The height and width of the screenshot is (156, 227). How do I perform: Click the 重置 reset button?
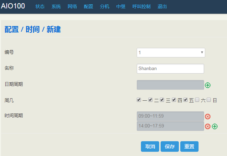coord(189,146)
